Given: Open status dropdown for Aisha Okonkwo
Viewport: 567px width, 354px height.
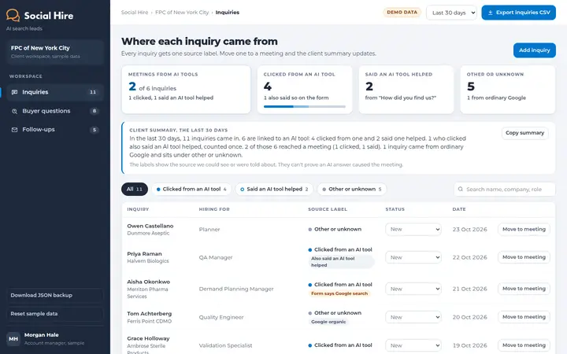Looking at the screenshot, I should (413, 289).
